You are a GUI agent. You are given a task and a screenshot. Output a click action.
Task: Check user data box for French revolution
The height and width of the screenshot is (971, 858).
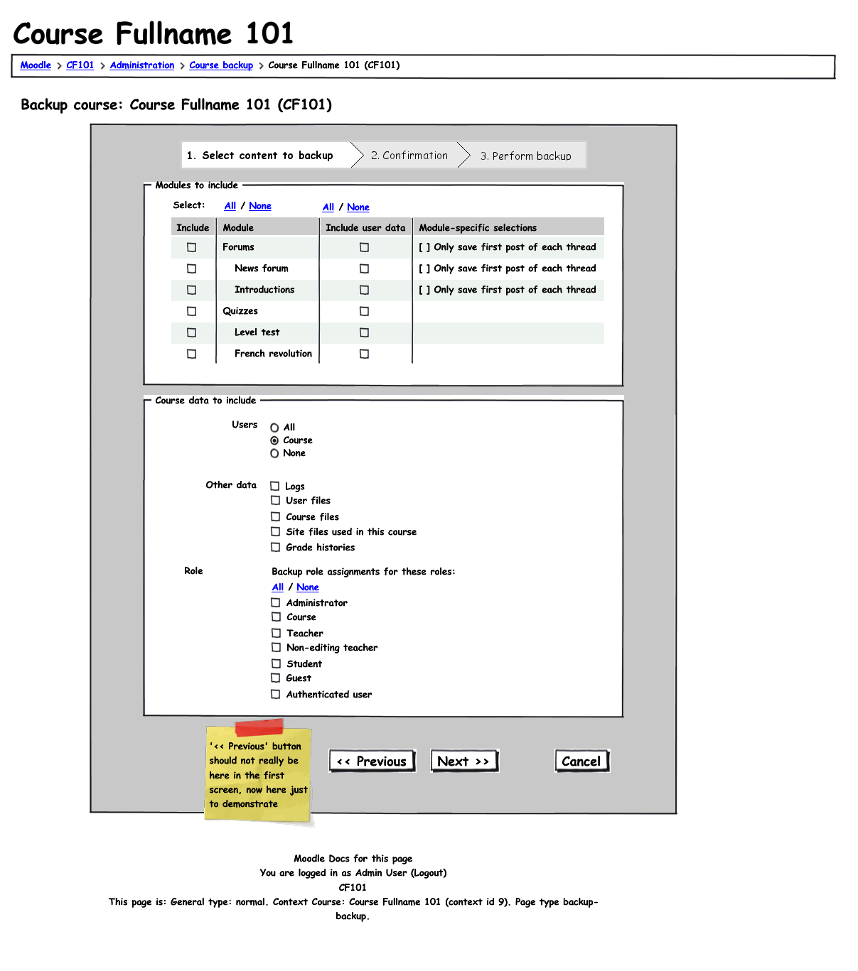[x=364, y=354]
